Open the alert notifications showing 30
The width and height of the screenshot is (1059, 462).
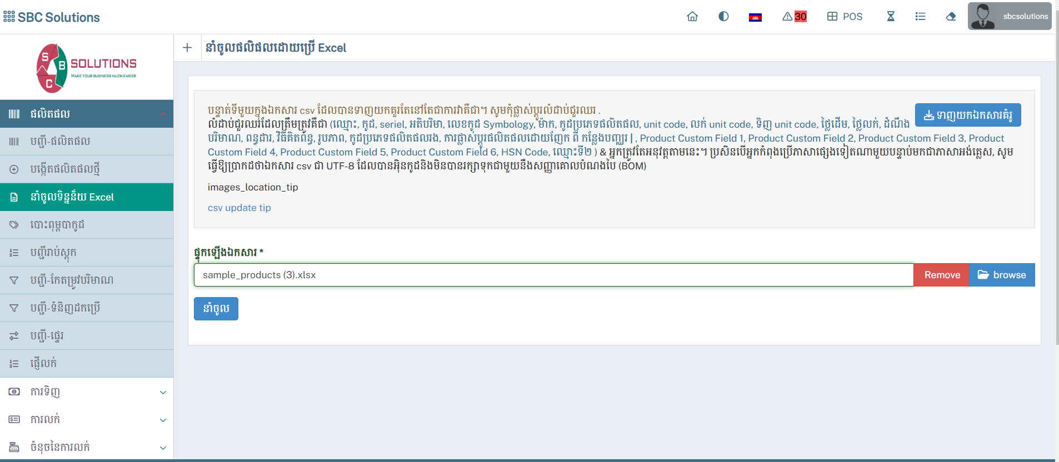(x=795, y=17)
